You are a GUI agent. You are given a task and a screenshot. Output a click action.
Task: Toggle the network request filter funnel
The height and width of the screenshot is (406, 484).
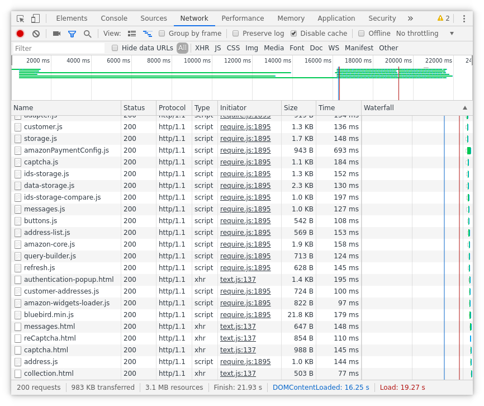pyautogui.click(x=72, y=33)
